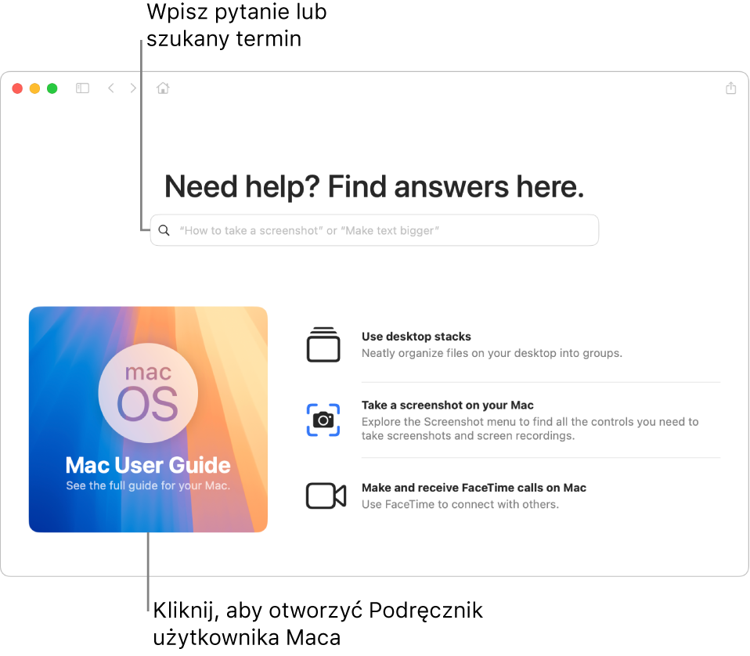Go back to previous help page
Image resolution: width=750 pixels, height=656 pixels.
[x=111, y=88]
